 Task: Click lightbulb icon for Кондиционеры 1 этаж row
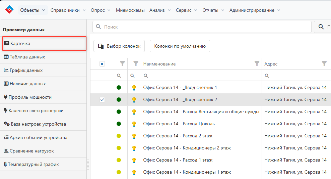134,172
